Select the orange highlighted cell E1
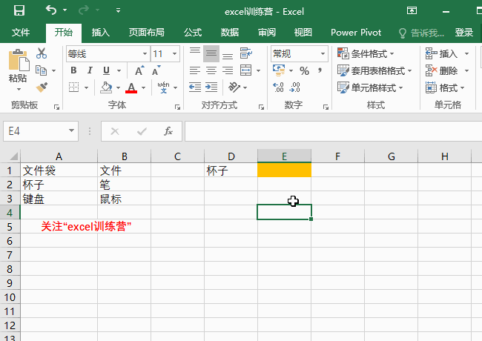The image size is (482, 341). coord(284,170)
